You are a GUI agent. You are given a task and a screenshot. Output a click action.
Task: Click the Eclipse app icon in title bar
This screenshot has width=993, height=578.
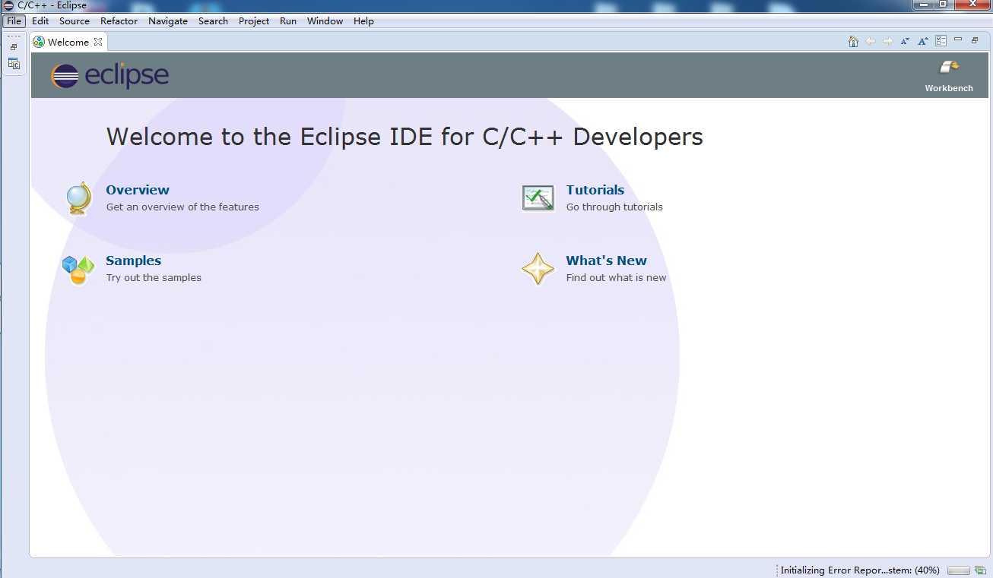8,5
